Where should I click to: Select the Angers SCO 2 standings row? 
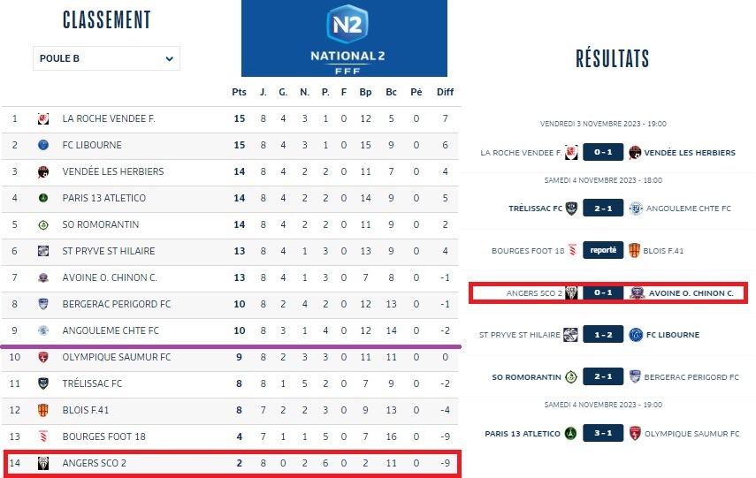230,463
